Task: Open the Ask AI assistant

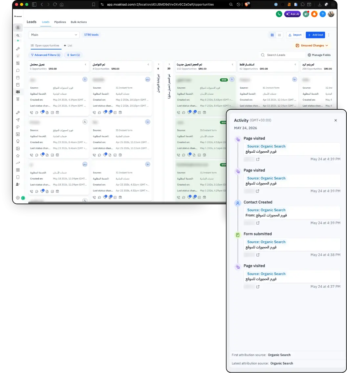Action: click(292, 14)
